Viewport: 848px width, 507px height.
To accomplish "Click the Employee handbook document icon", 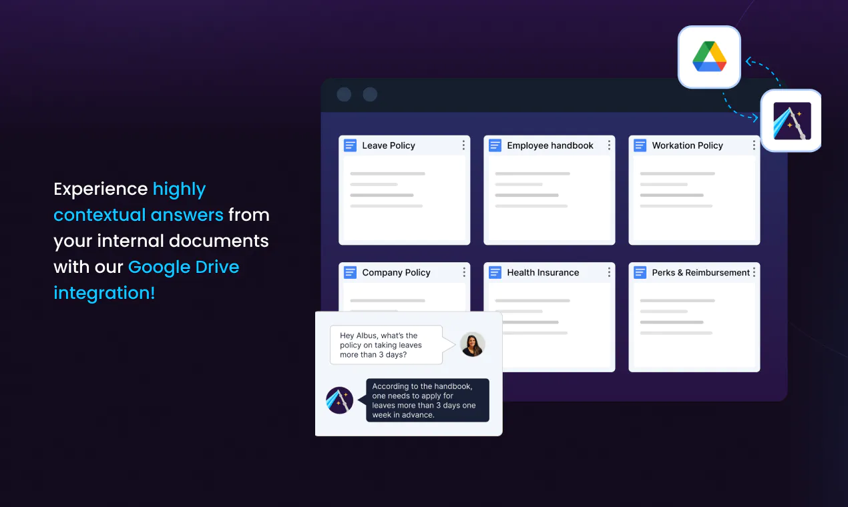I will 495,145.
